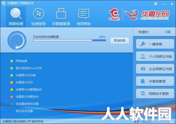Select 操作系统和Host文件 detection item
176x124 pixels.
click(29, 68)
